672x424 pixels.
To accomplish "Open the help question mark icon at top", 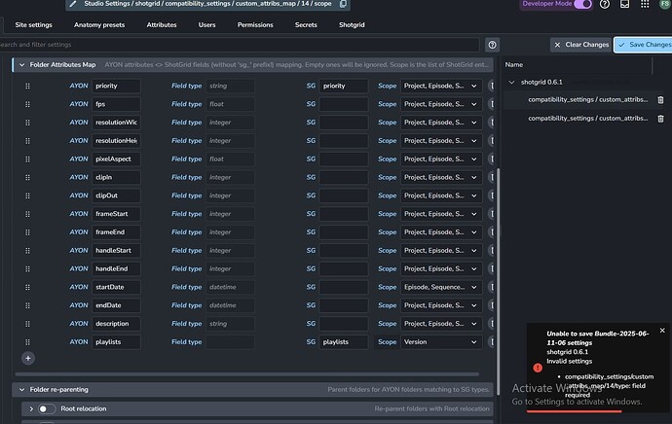I will click(x=604, y=4).
